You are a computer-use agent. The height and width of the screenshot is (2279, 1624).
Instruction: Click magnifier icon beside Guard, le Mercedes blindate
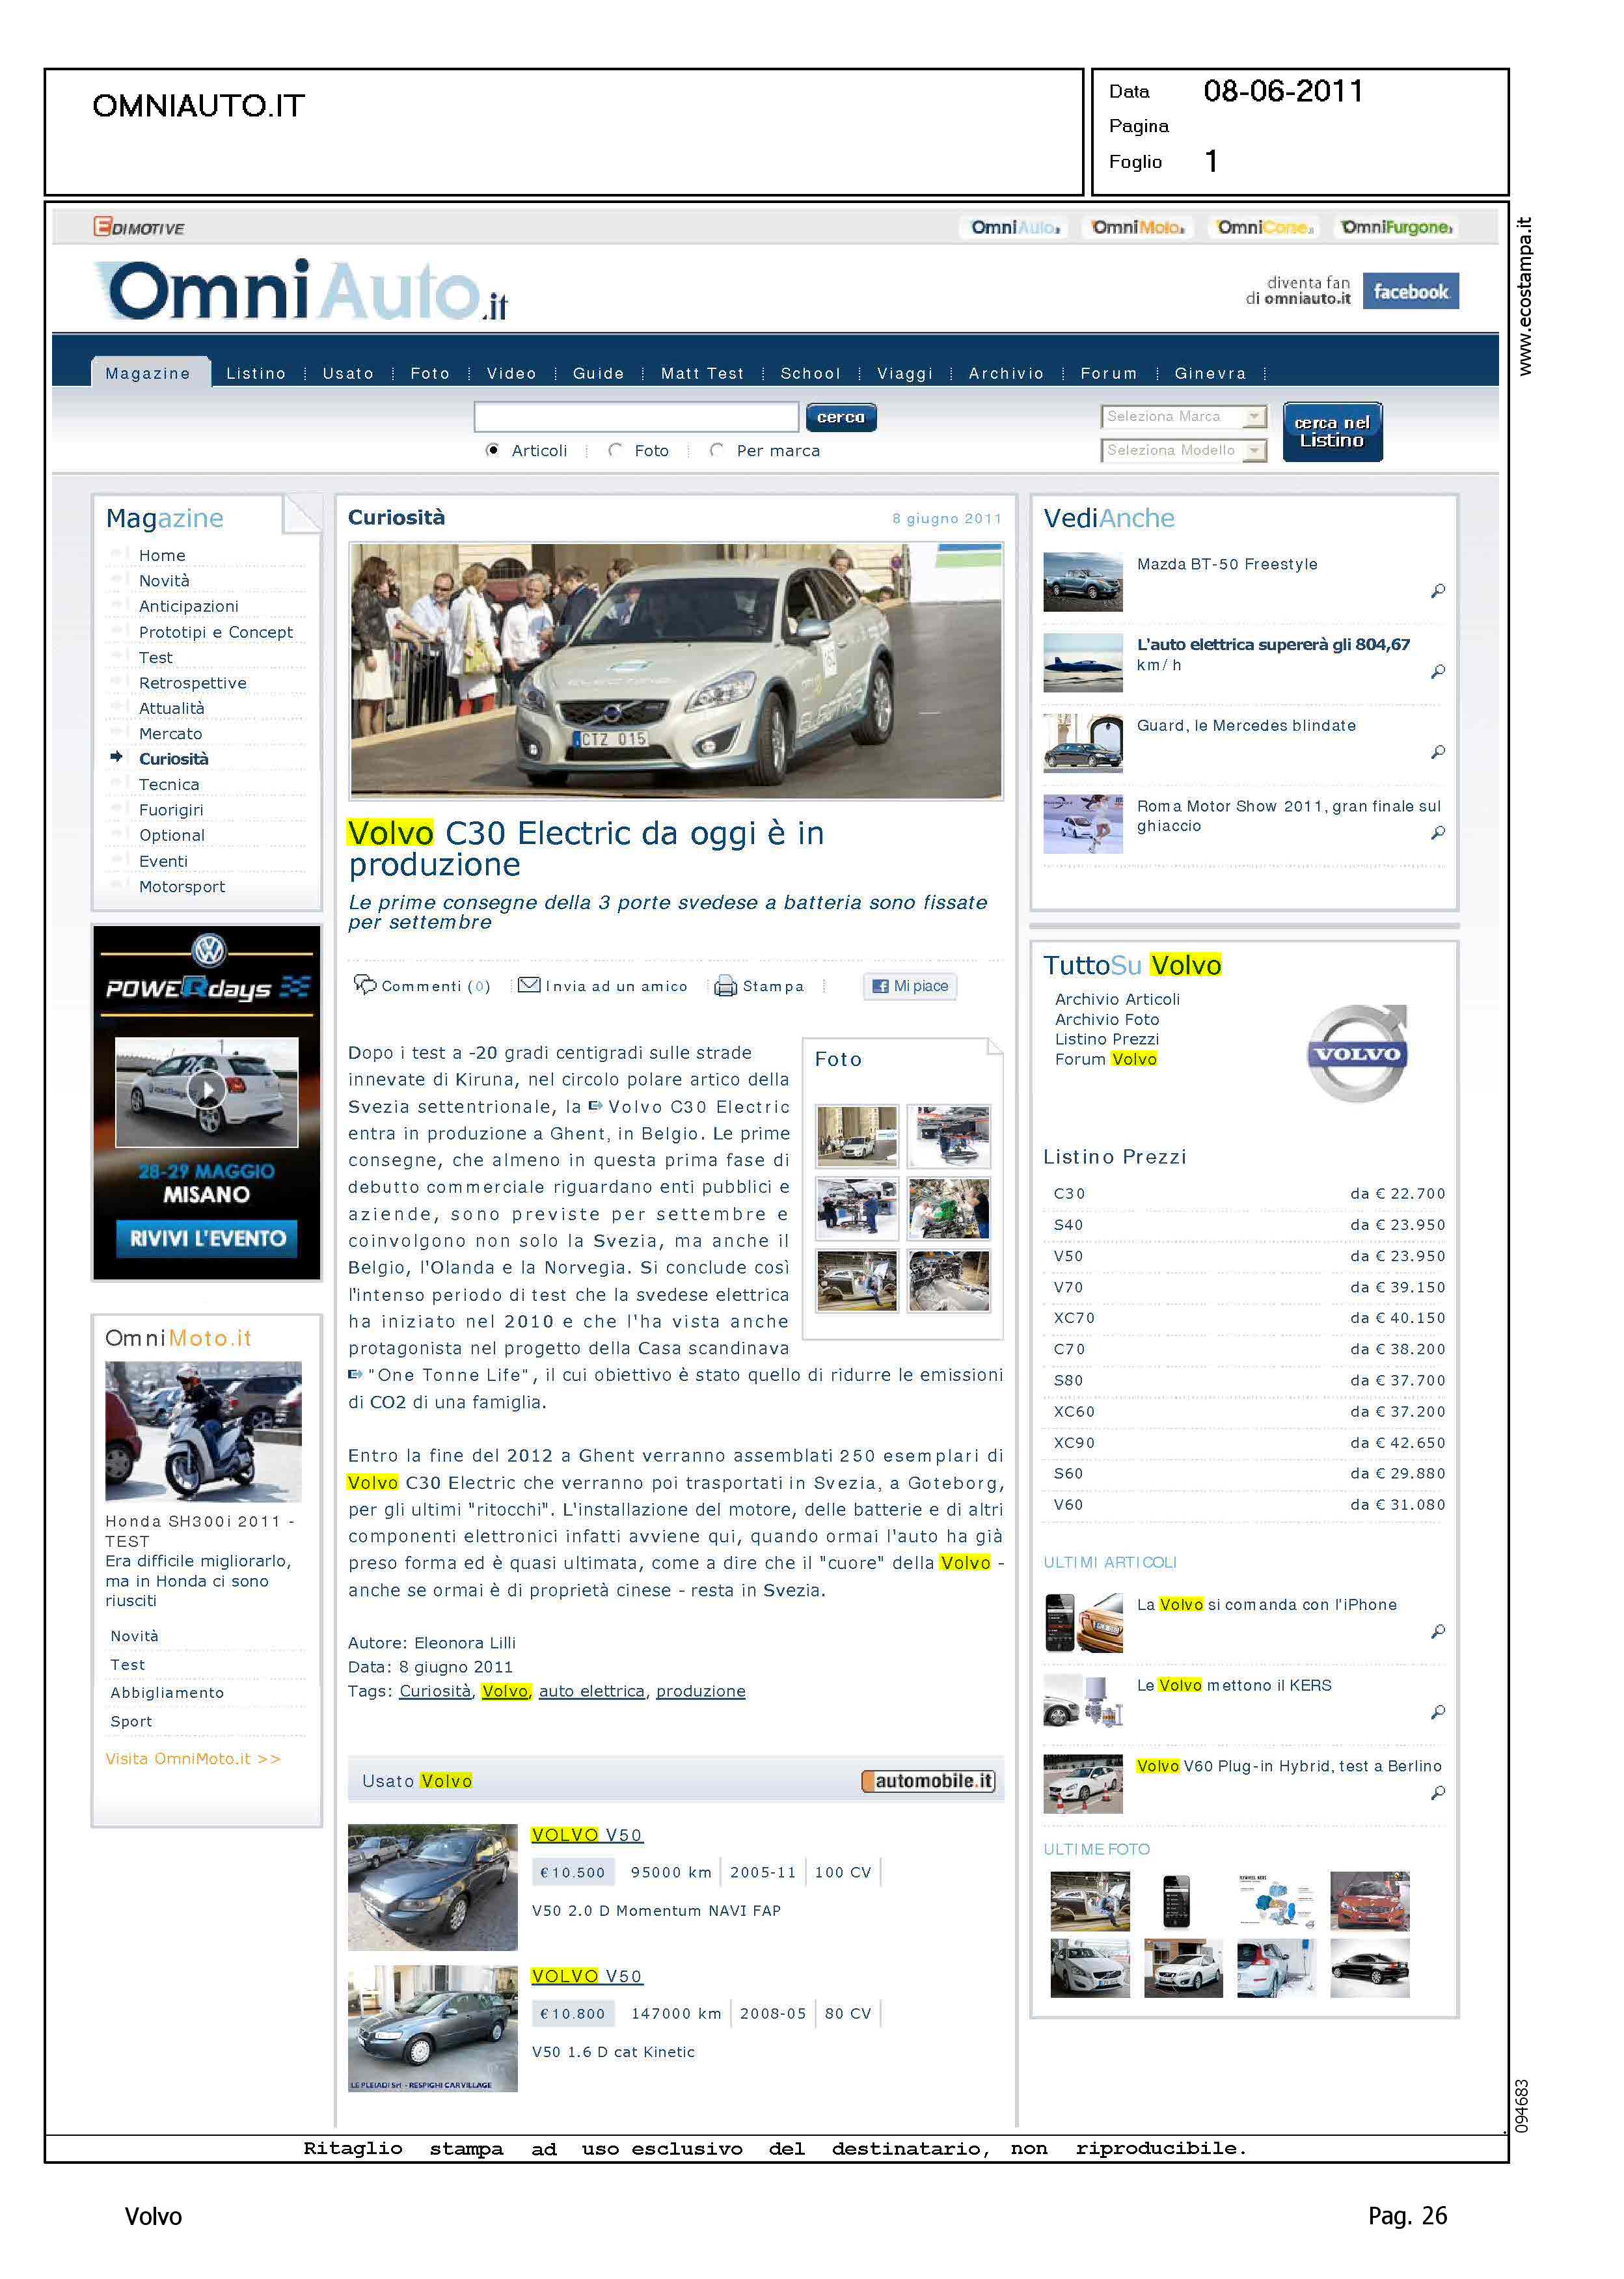1437,752
